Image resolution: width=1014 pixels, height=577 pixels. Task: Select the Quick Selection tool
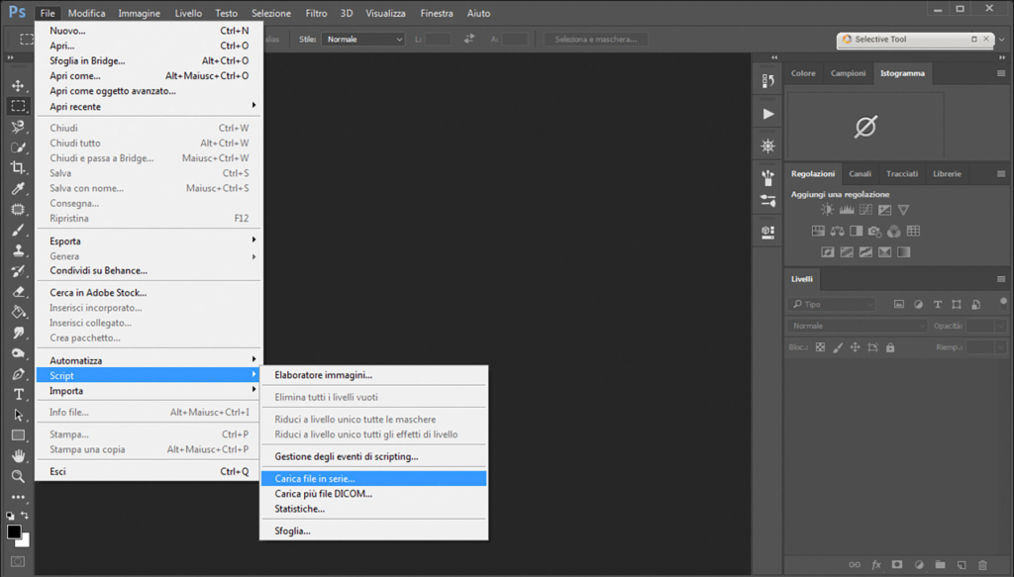[x=18, y=147]
